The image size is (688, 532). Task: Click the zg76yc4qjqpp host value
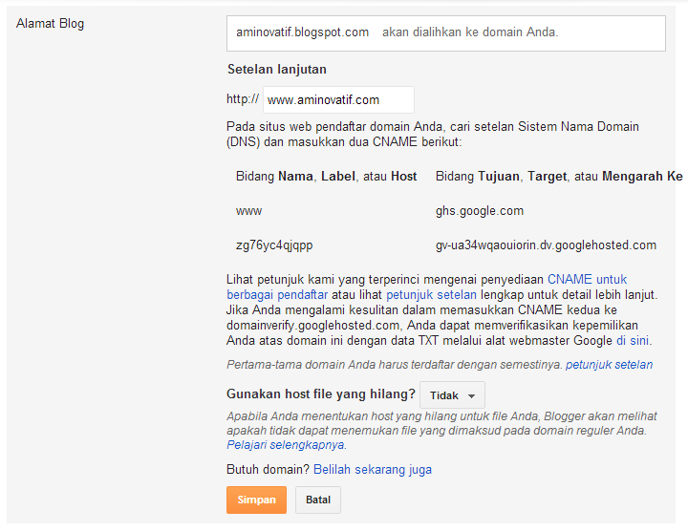point(274,245)
